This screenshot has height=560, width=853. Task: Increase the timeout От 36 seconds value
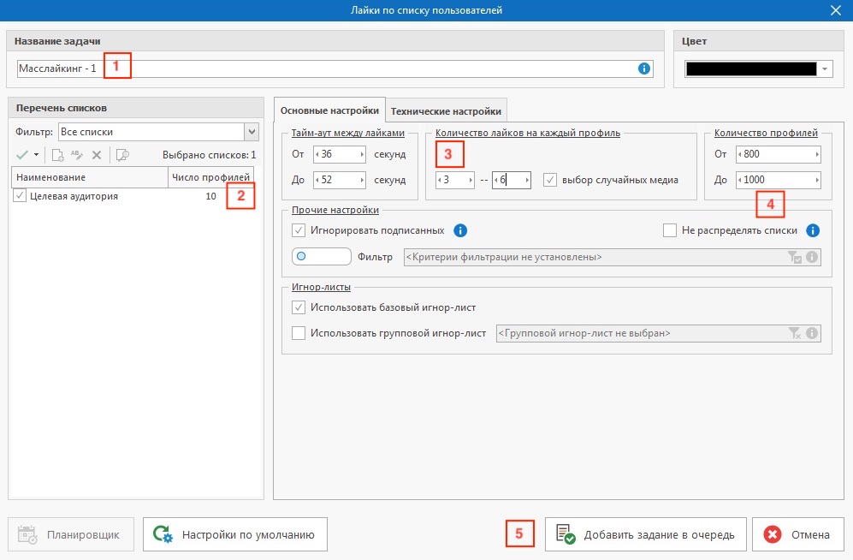(362, 154)
